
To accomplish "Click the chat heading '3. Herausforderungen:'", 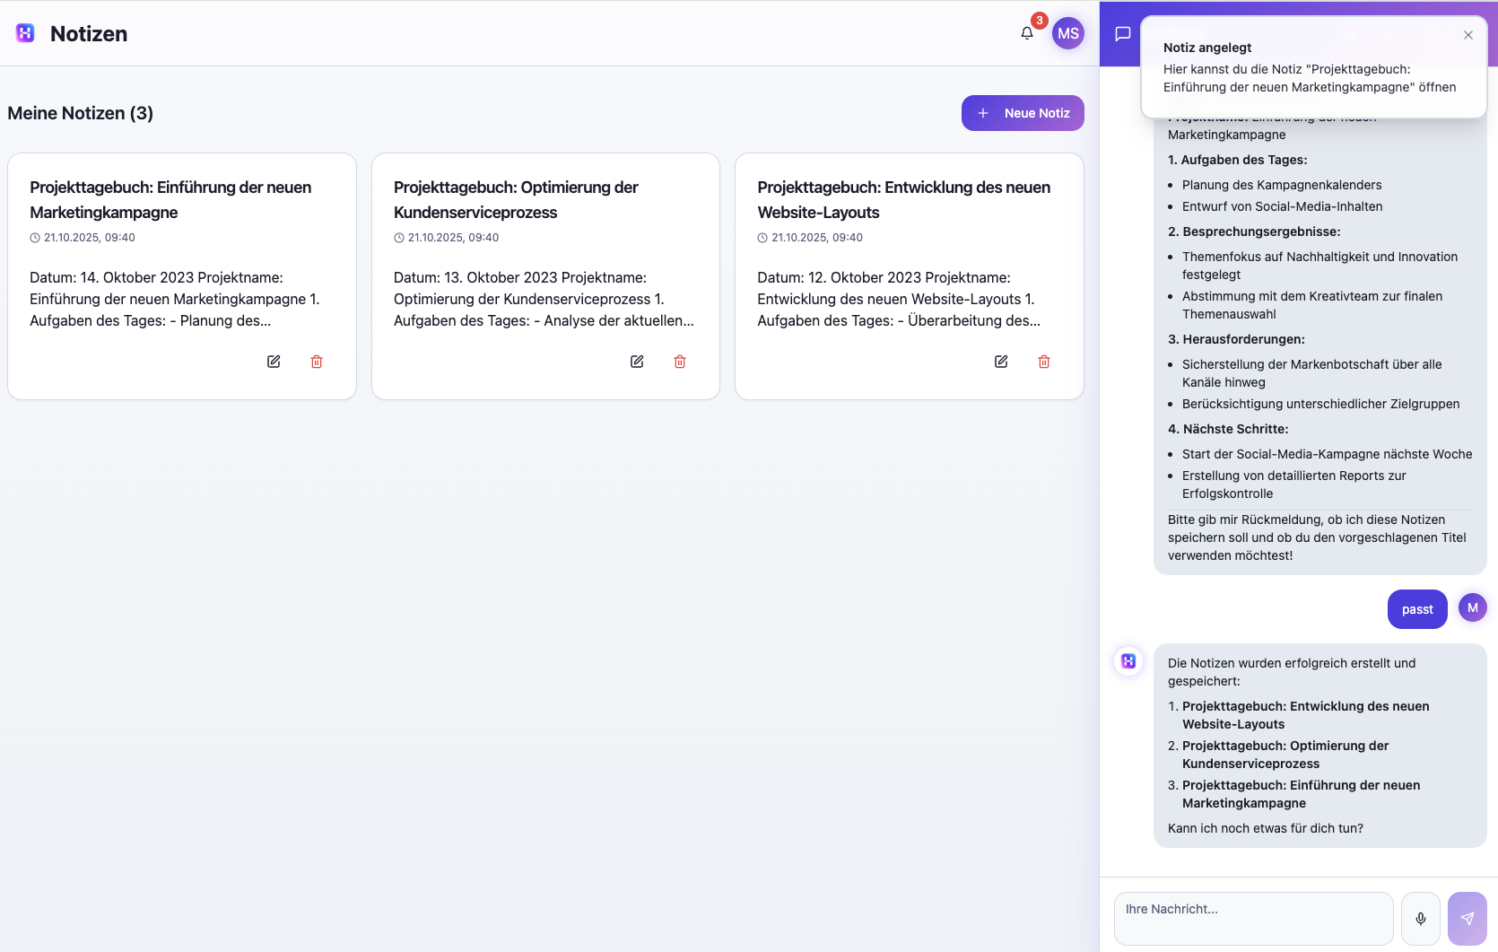I will click(1236, 339).
